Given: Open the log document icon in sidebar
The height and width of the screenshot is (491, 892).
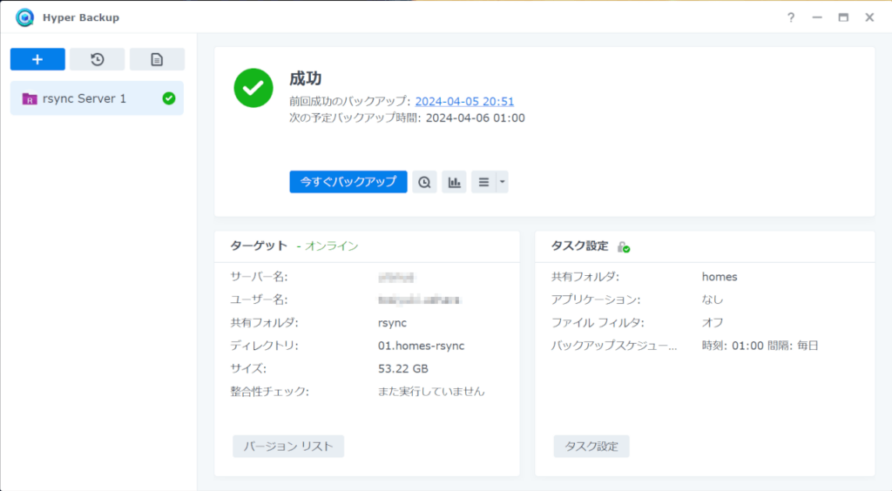Looking at the screenshot, I should point(157,59).
